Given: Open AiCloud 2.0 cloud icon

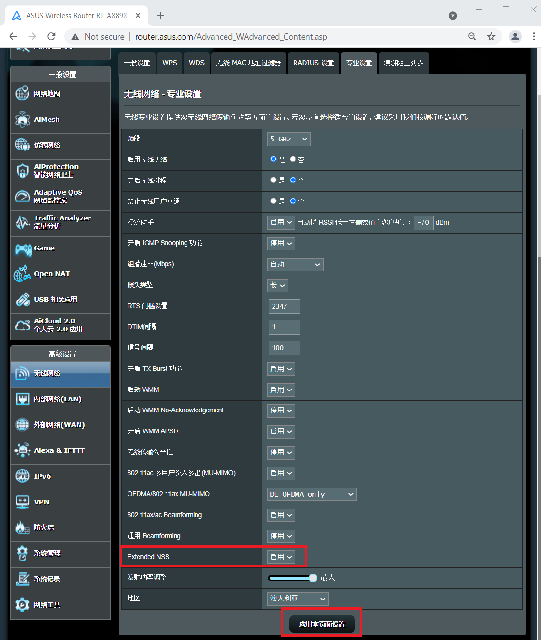Looking at the screenshot, I should pos(22,325).
